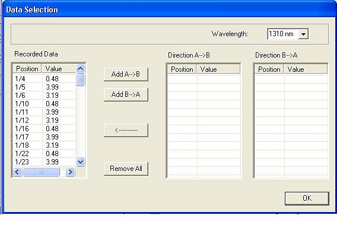Select recorded position 1/10 row
Image resolution: width=337 pixels, height=228 pixels.
tap(44, 104)
